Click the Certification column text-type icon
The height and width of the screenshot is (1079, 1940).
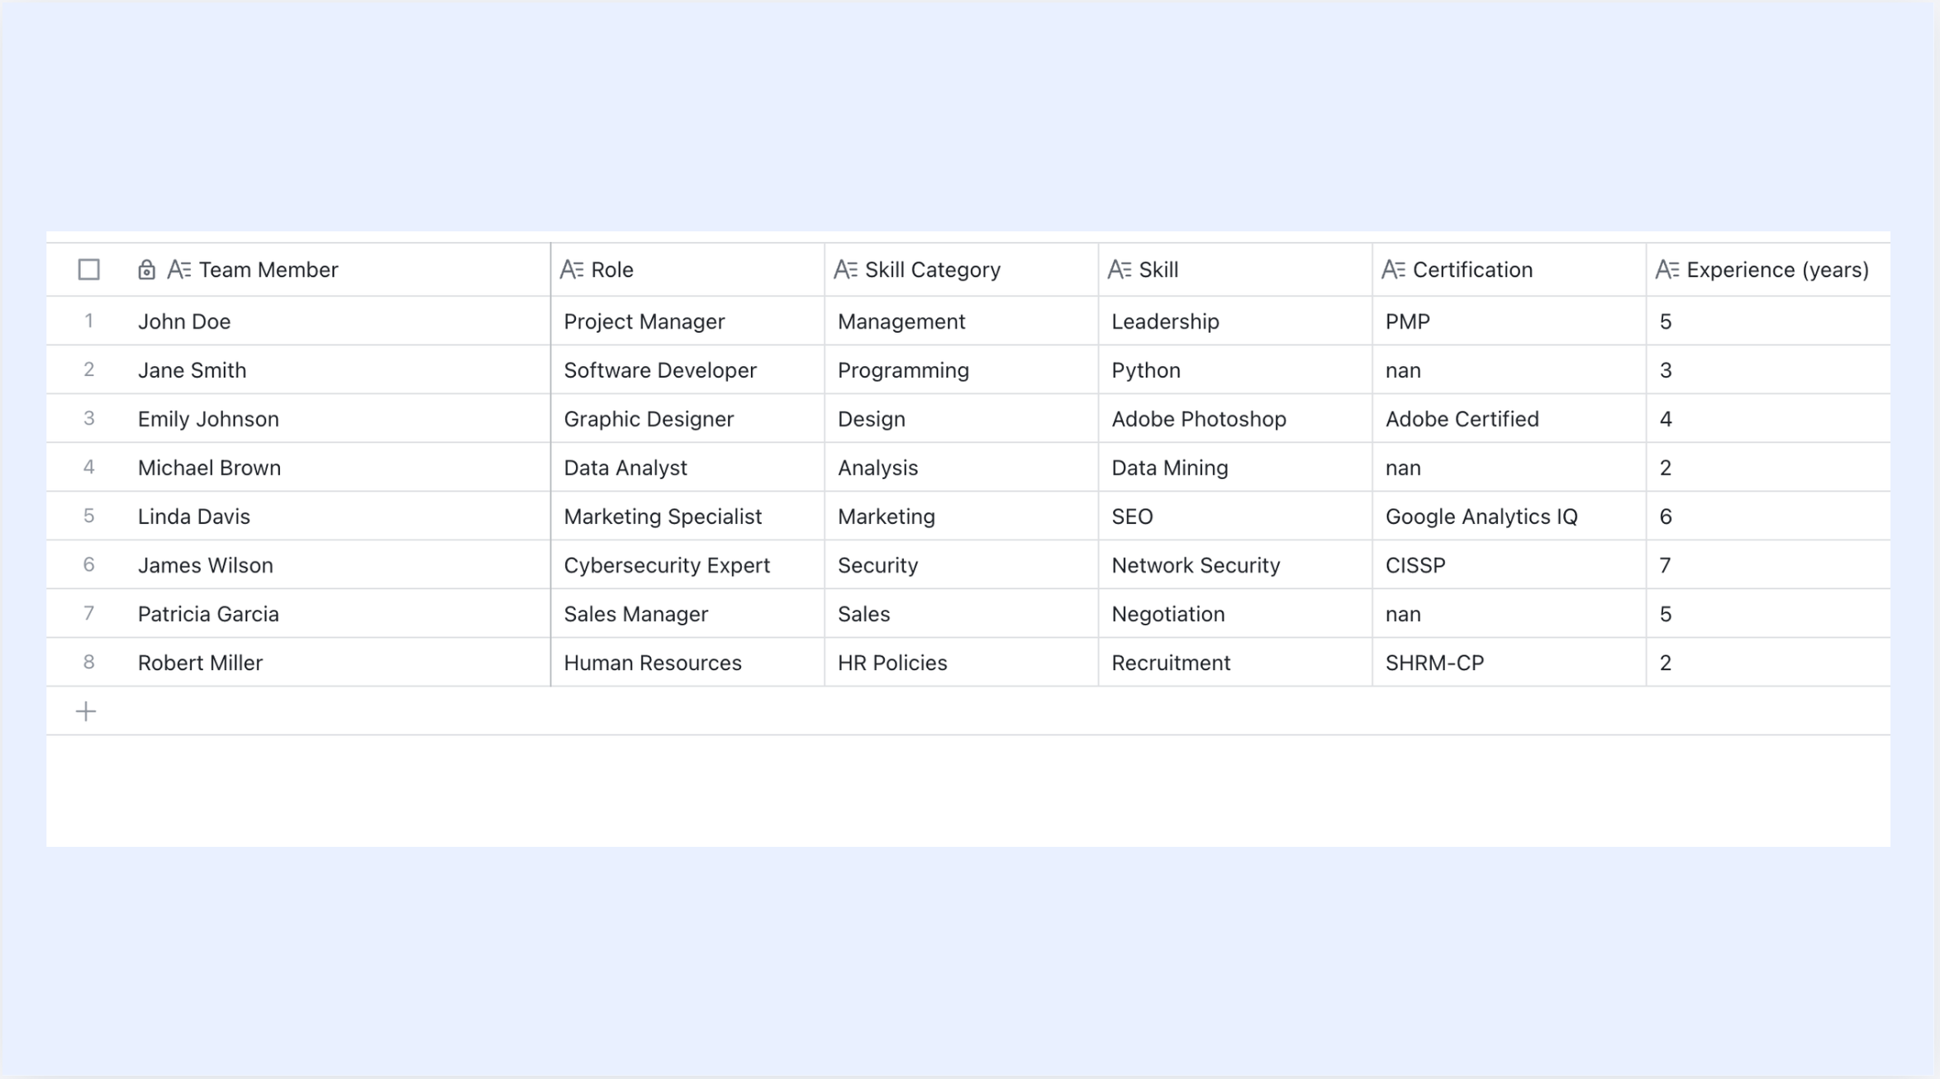(x=1393, y=269)
